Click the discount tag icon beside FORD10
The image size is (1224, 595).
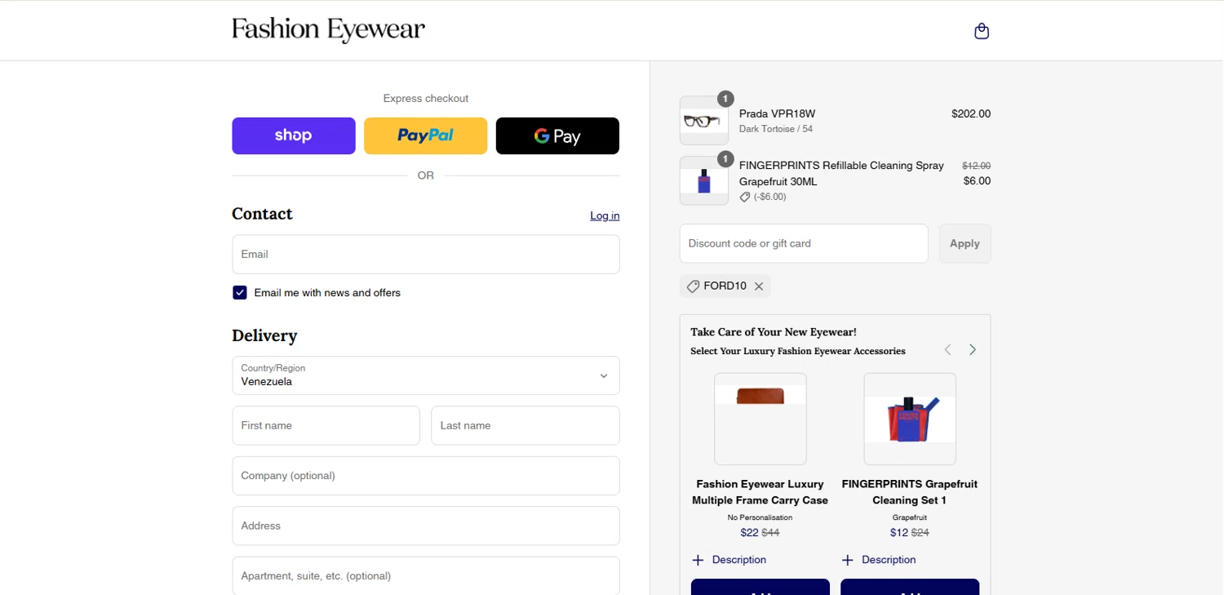pyautogui.click(x=693, y=286)
